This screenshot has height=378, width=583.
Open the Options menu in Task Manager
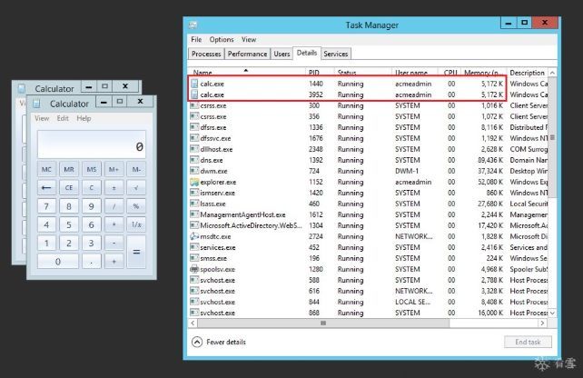(222, 39)
